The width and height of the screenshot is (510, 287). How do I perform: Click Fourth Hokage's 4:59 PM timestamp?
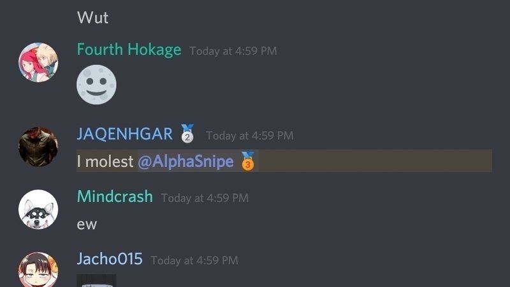pyautogui.click(x=233, y=51)
